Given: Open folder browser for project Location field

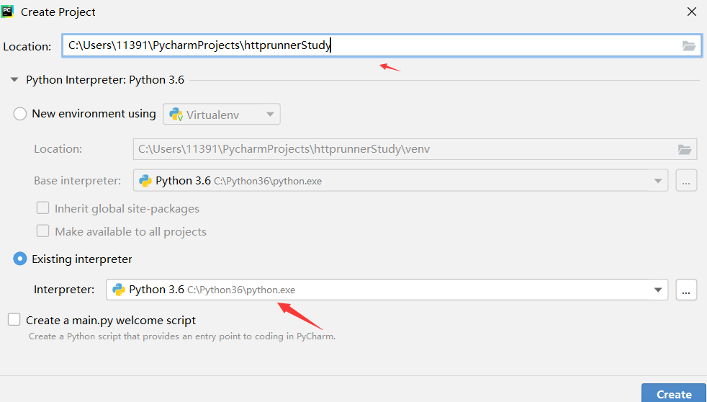Looking at the screenshot, I should (x=688, y=45).
